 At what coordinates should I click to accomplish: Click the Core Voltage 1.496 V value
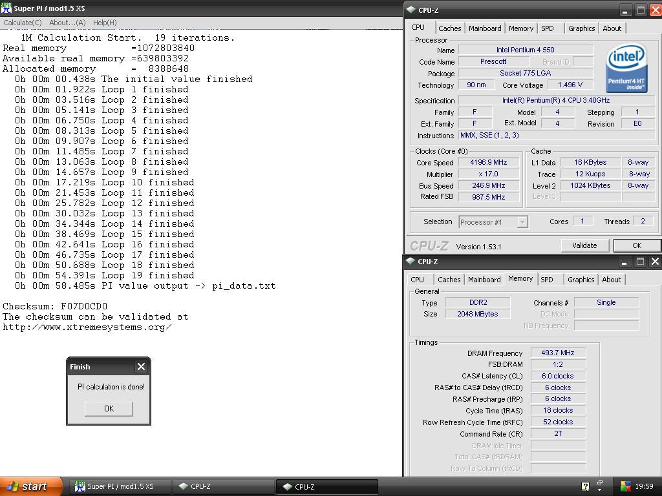[x=570, y=85]
